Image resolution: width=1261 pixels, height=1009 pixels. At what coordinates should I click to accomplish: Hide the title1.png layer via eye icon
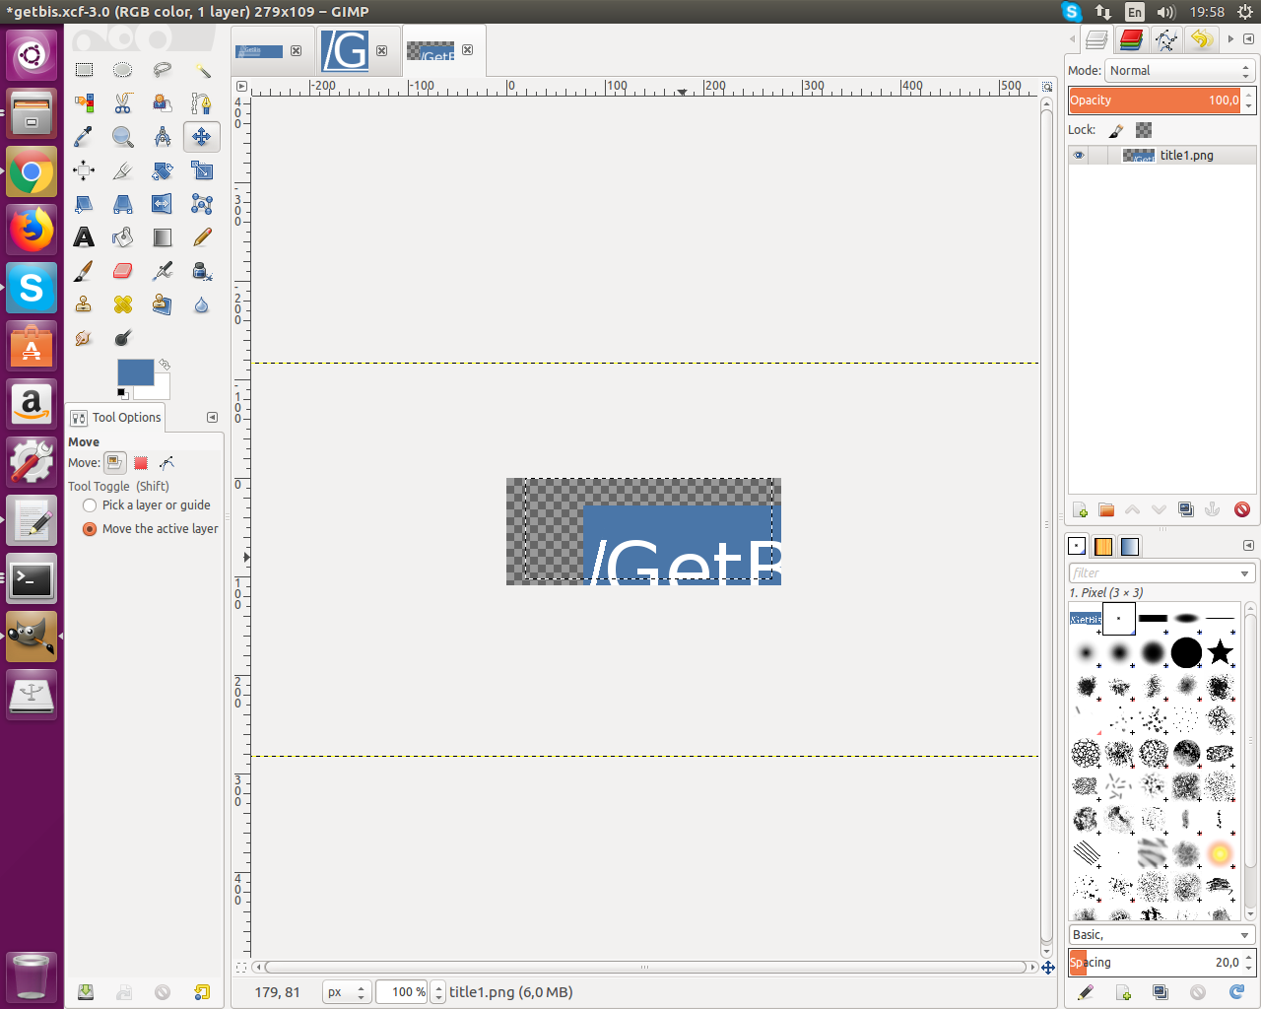pos(1079,156)
